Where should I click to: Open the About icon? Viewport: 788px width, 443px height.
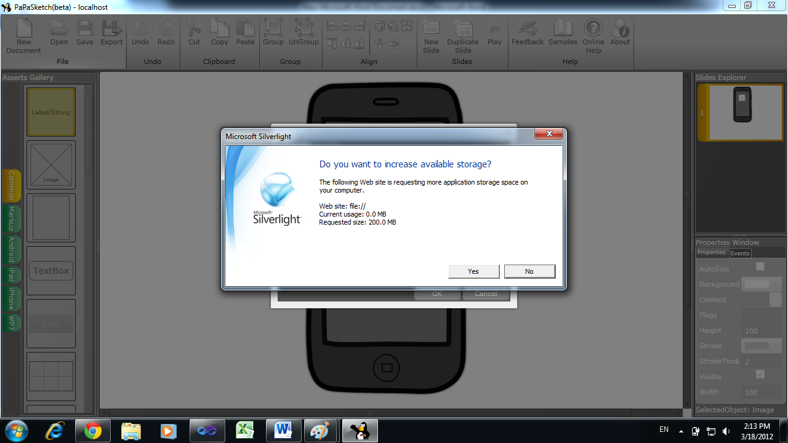click(620, 28)
